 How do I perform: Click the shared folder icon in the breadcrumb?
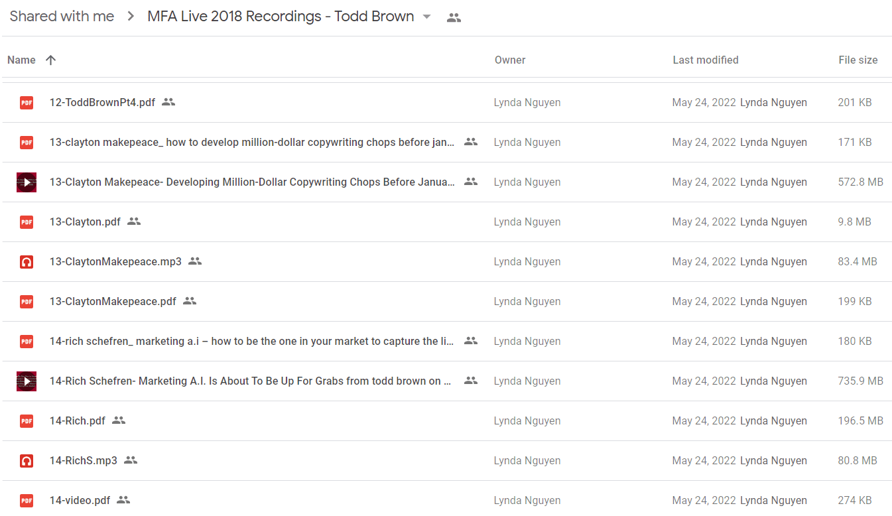[x=454, y=18]
